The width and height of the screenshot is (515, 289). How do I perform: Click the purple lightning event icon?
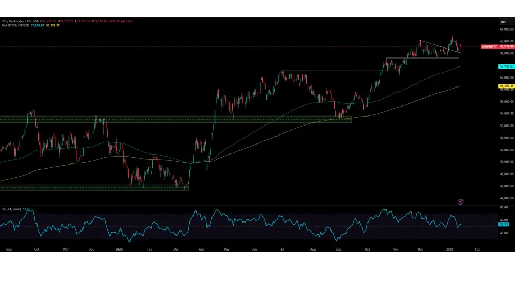point(461,202)
